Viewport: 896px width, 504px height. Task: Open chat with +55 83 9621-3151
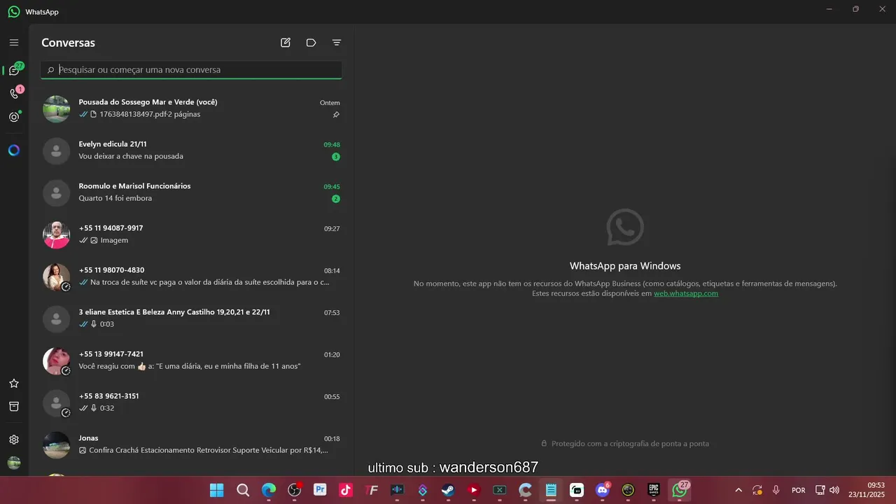pos(191,402)
